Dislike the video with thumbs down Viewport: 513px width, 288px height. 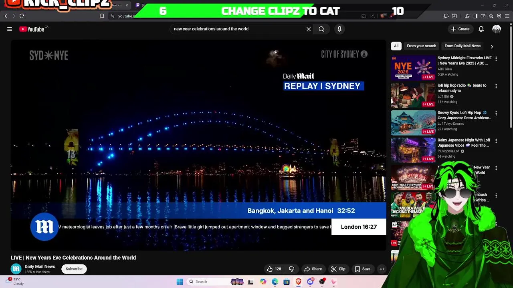[292, 269]
